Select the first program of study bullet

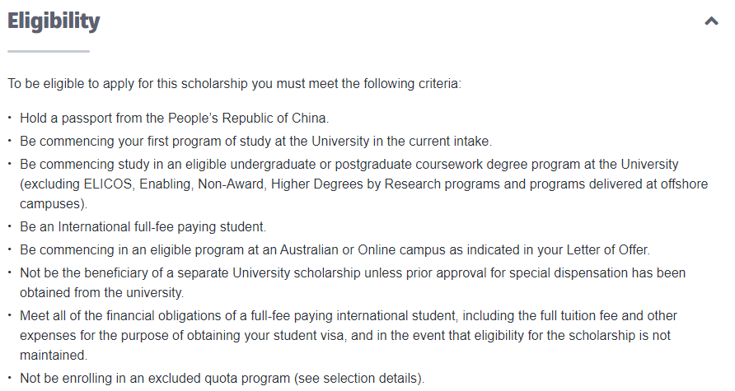[256, 141]
